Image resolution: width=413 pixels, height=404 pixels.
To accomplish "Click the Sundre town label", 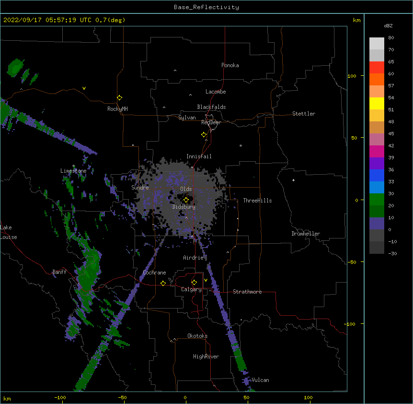I will coord(140,188).
